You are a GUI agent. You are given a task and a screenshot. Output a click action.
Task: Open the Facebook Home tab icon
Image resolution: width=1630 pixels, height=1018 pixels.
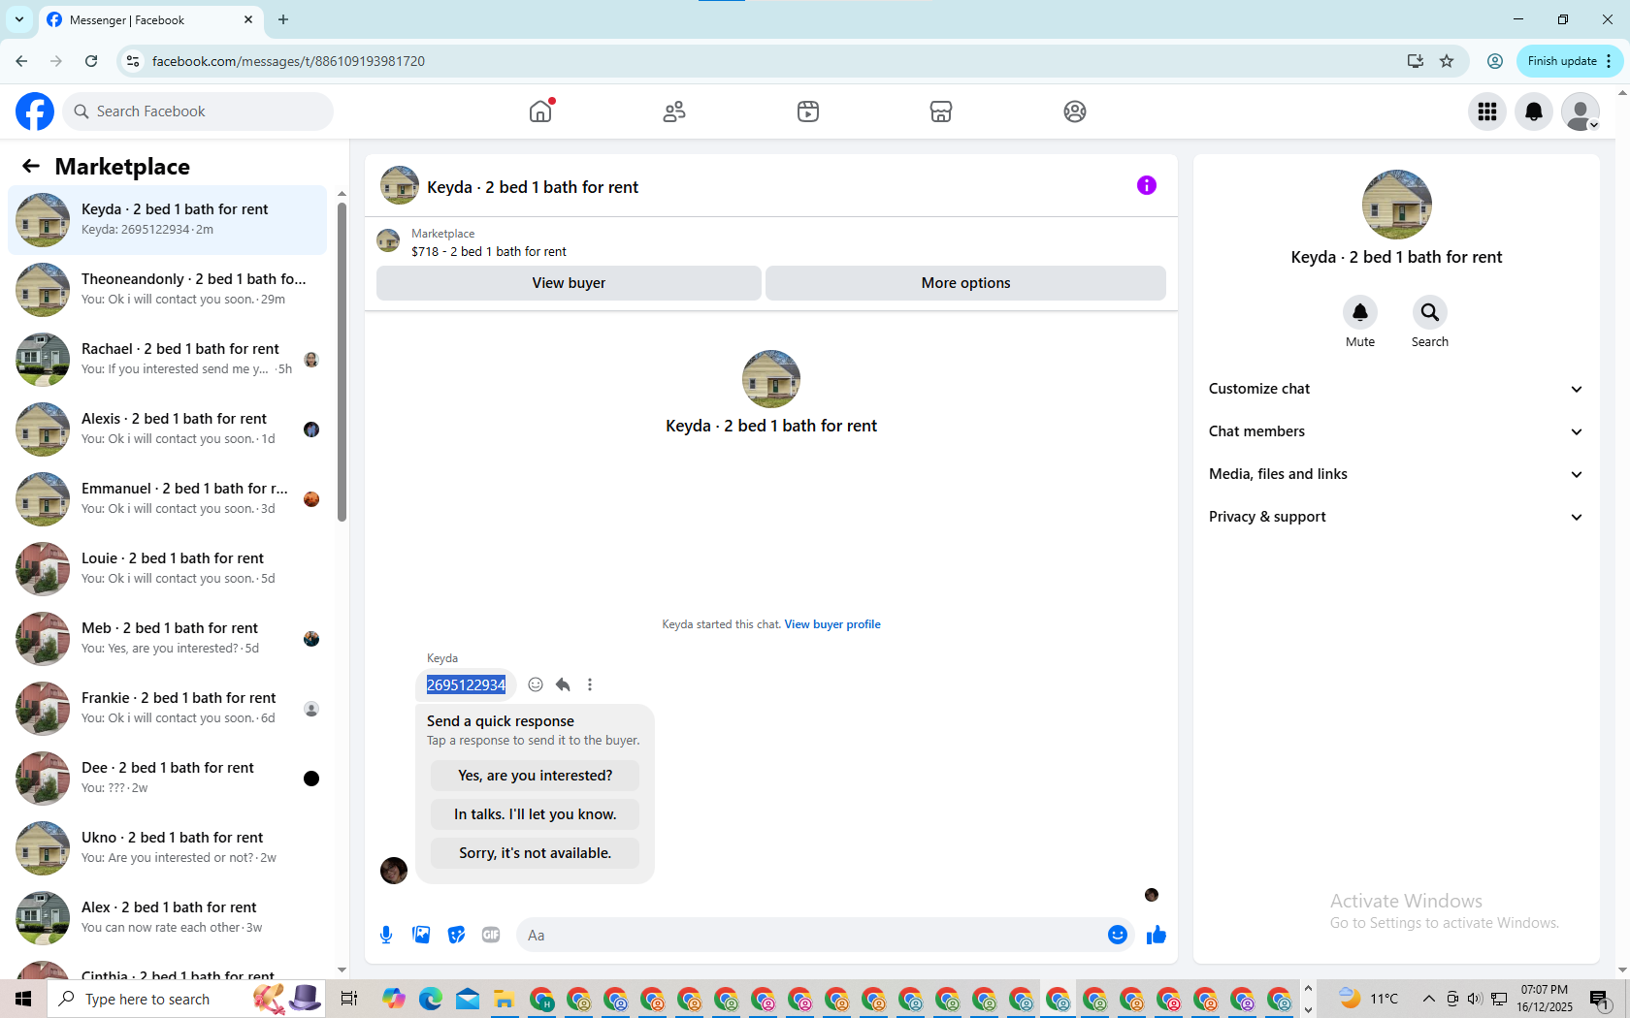click(540, 111)
